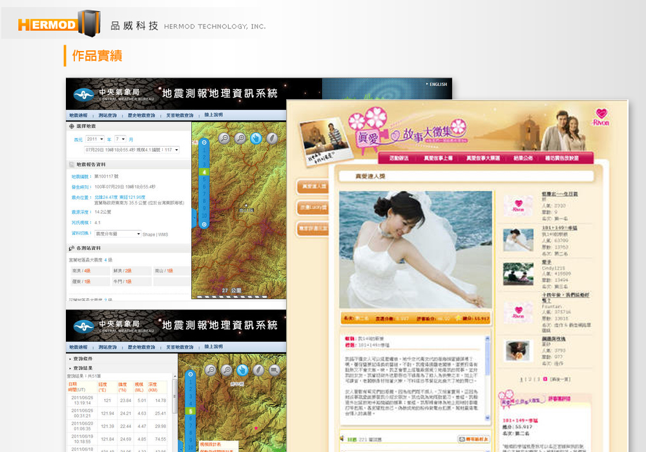Viewport: 646px width, 452px height.
Task: Click zoom-in magnifier in the 選擇地震 map
Action: 240,138
